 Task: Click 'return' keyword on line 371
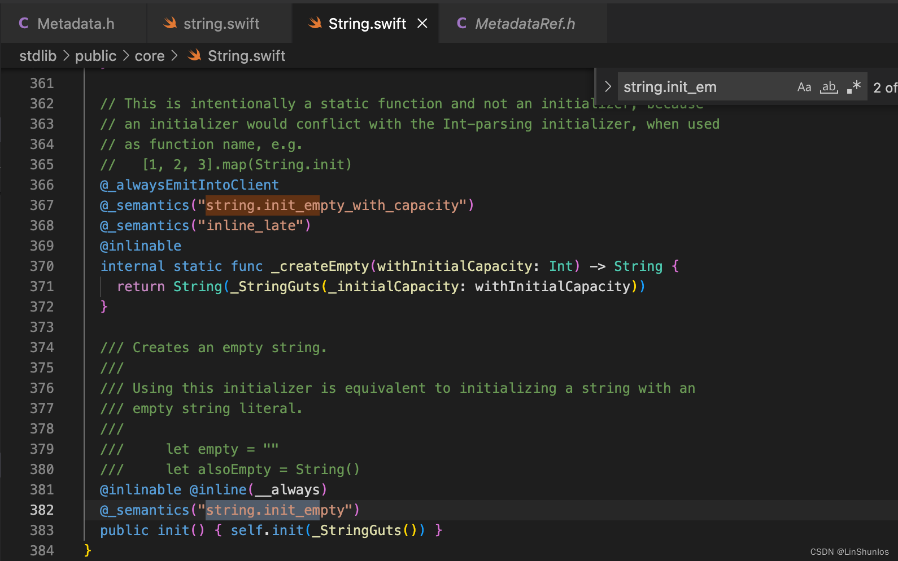click(x=141, y=287)
